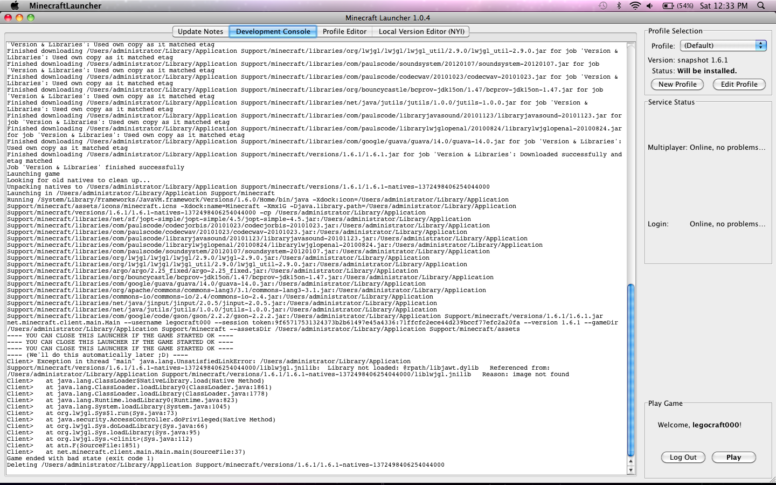The height and width of the screenshot is (485, 776).
Task: Open the MinecraftLauncher application menu
Action: coord(65,5)
